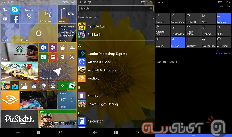Open the Skype tile
This screenshot has width=232, height=137.
(15, 9)
